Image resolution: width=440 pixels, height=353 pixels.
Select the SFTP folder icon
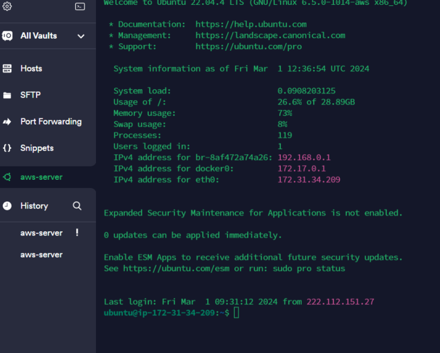pos(7,95)
